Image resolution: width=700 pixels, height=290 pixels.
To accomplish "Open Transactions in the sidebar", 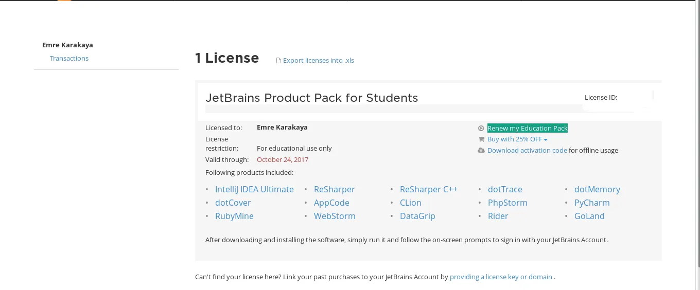I will tap(69, 59).
